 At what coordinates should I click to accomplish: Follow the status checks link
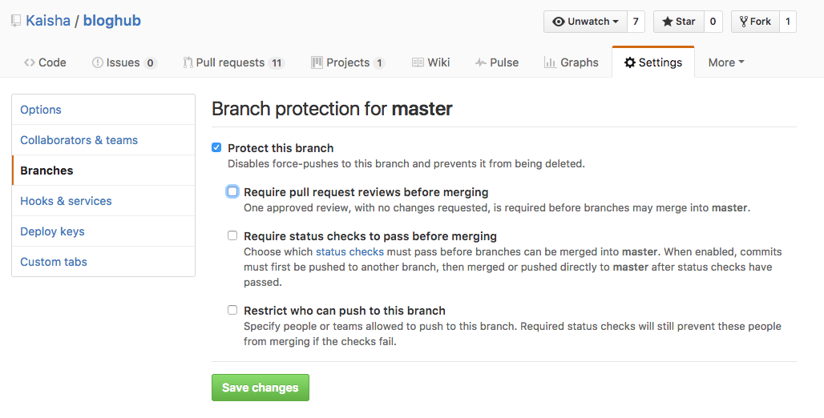(x=349, y=251)
